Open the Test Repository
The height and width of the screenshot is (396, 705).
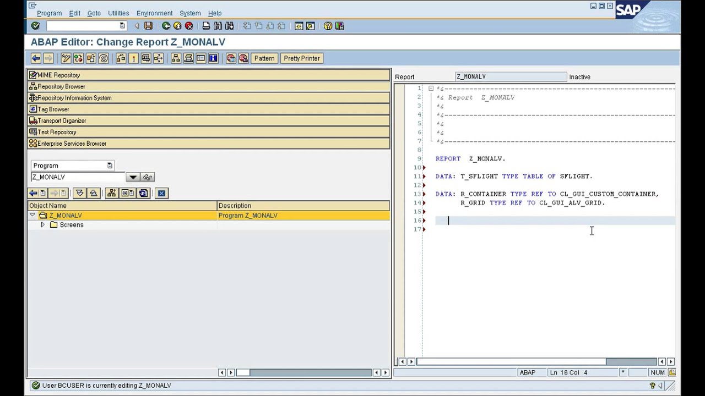pyautogui.click(x=209, y=132)
